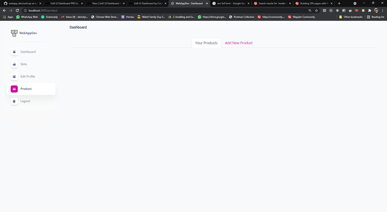Click the pink Product sidebar icon

click(x=14, y=89)
